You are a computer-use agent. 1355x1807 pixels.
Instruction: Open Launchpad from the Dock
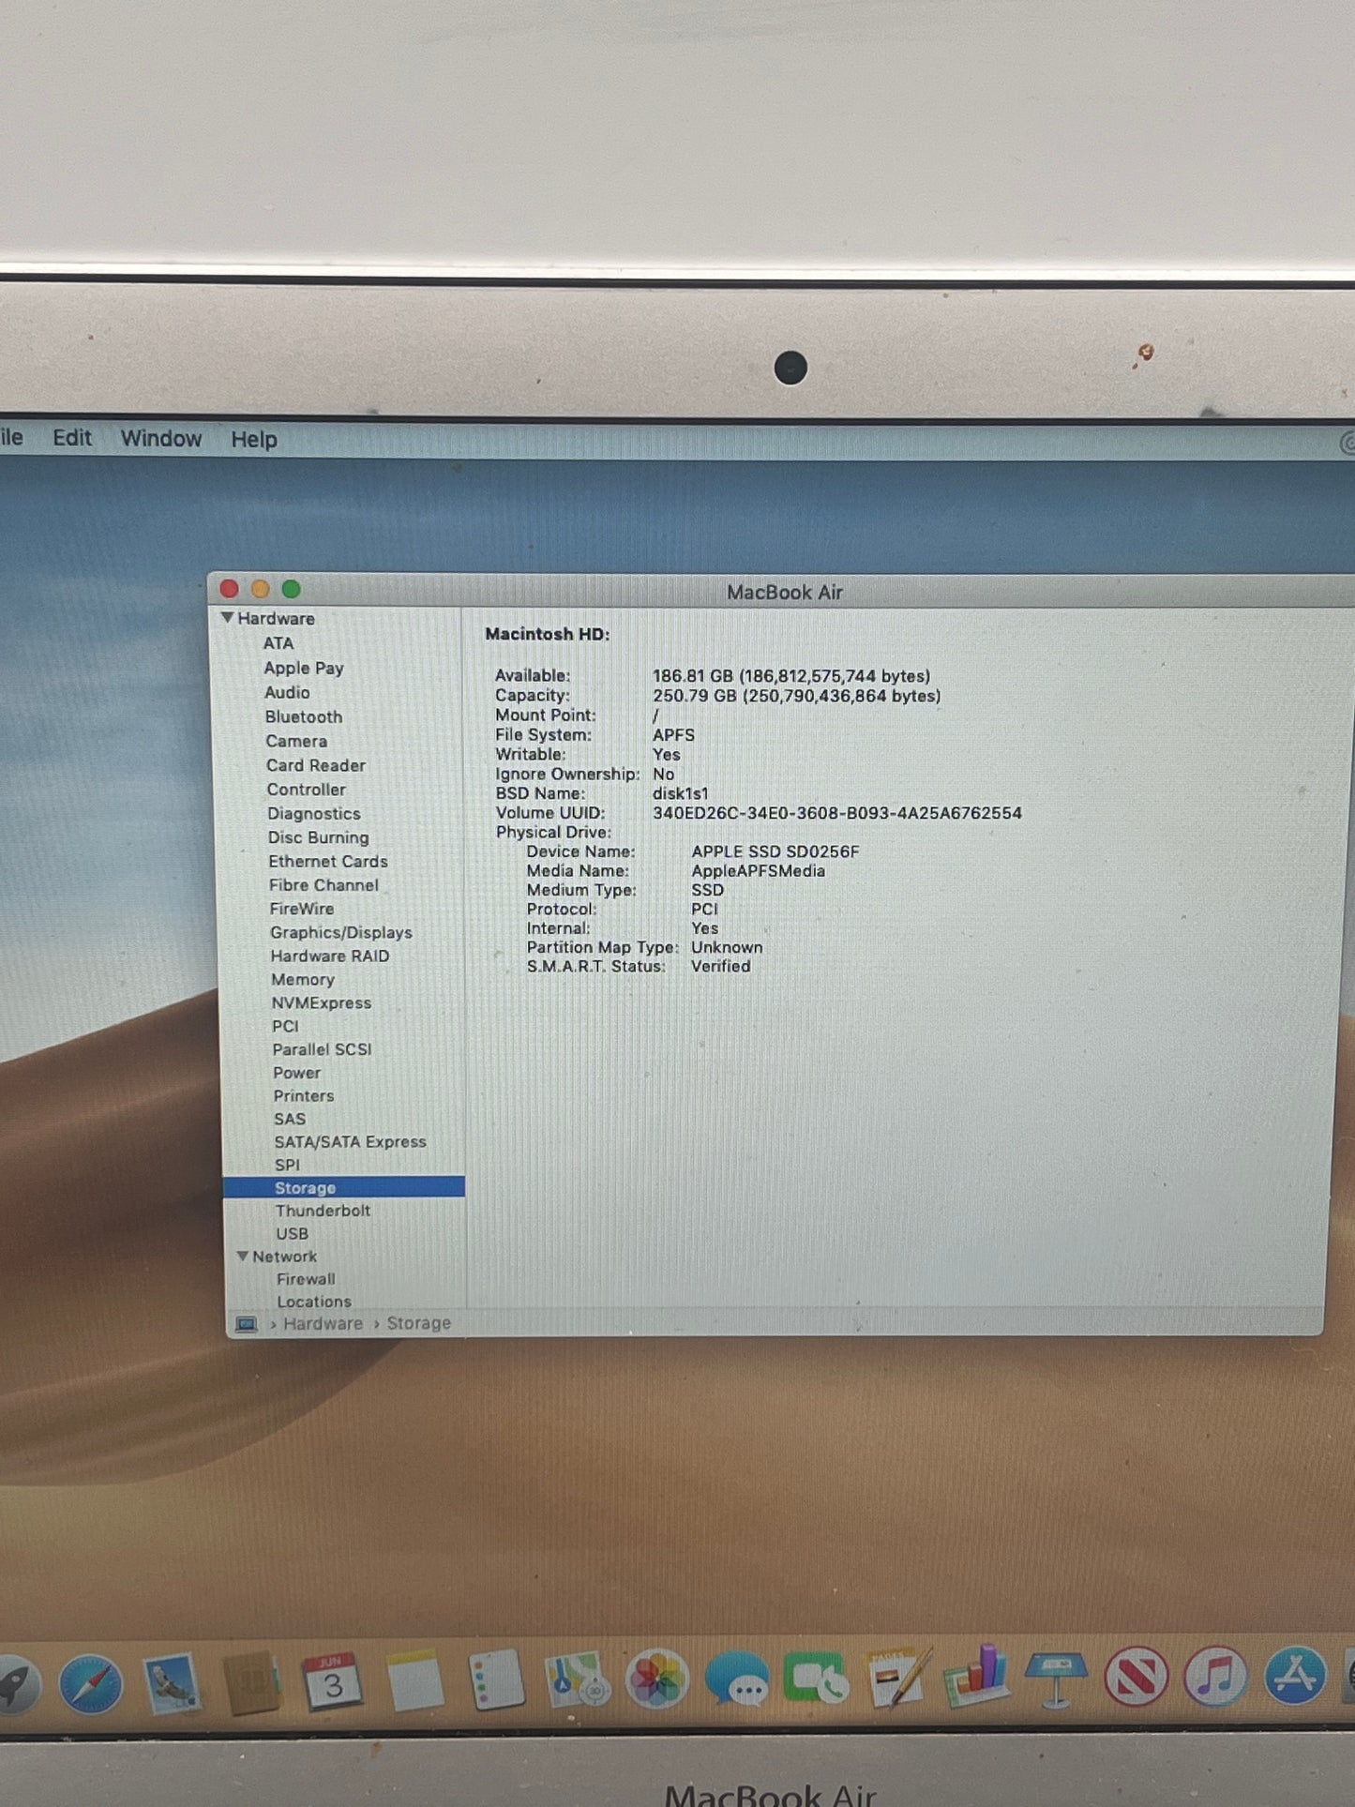[x=17, y=1683]
